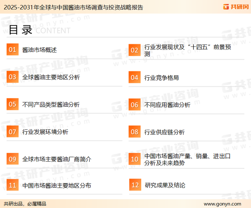Viewport: 251px width, 208px height.
Task: Open 研究成果及结论 chapter
Action: [165, 185]
